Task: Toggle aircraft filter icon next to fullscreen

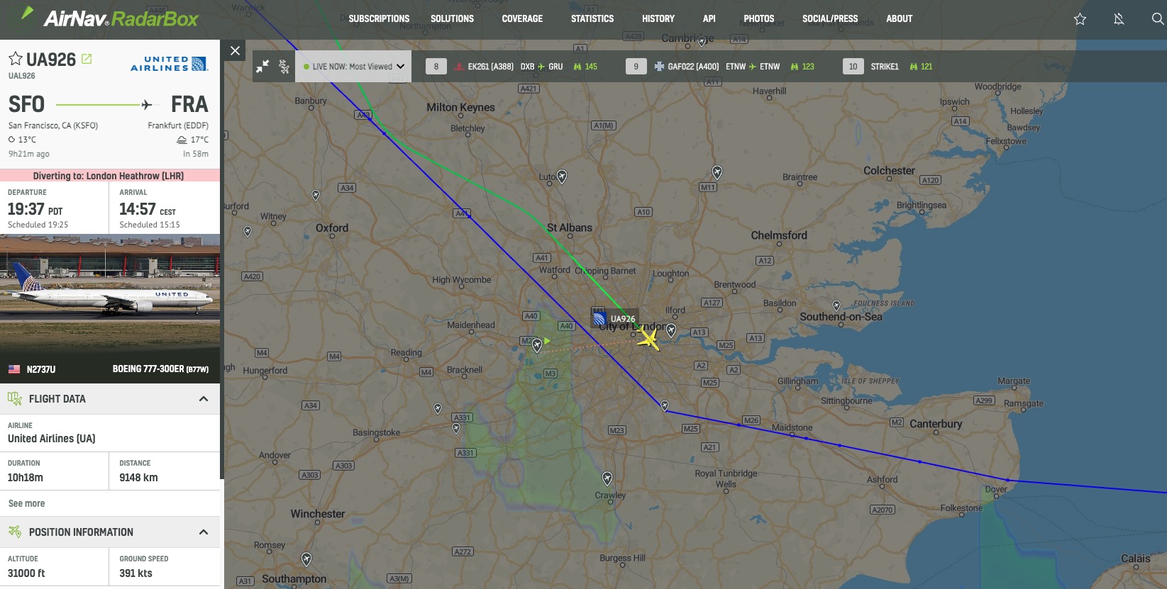Action: [x=284, y=67]
